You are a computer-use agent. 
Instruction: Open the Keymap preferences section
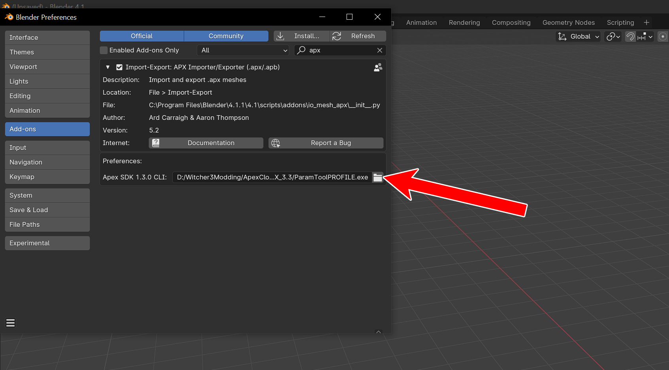[x=47, y=177]
